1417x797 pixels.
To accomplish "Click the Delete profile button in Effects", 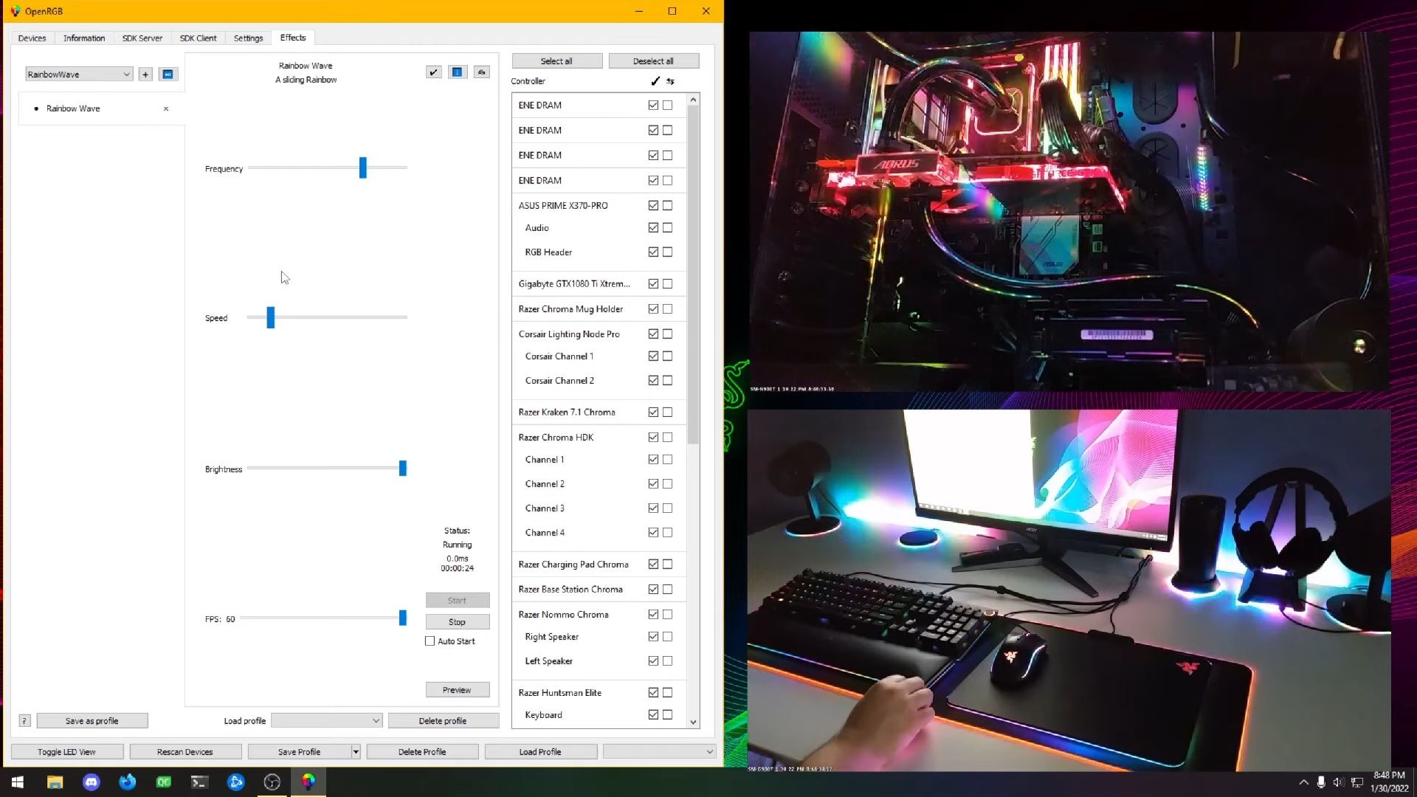I will [443, 721].
